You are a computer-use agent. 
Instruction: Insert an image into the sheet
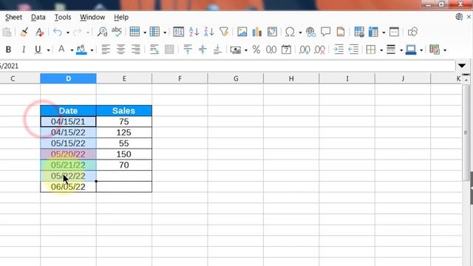click(x=242, y=32)
